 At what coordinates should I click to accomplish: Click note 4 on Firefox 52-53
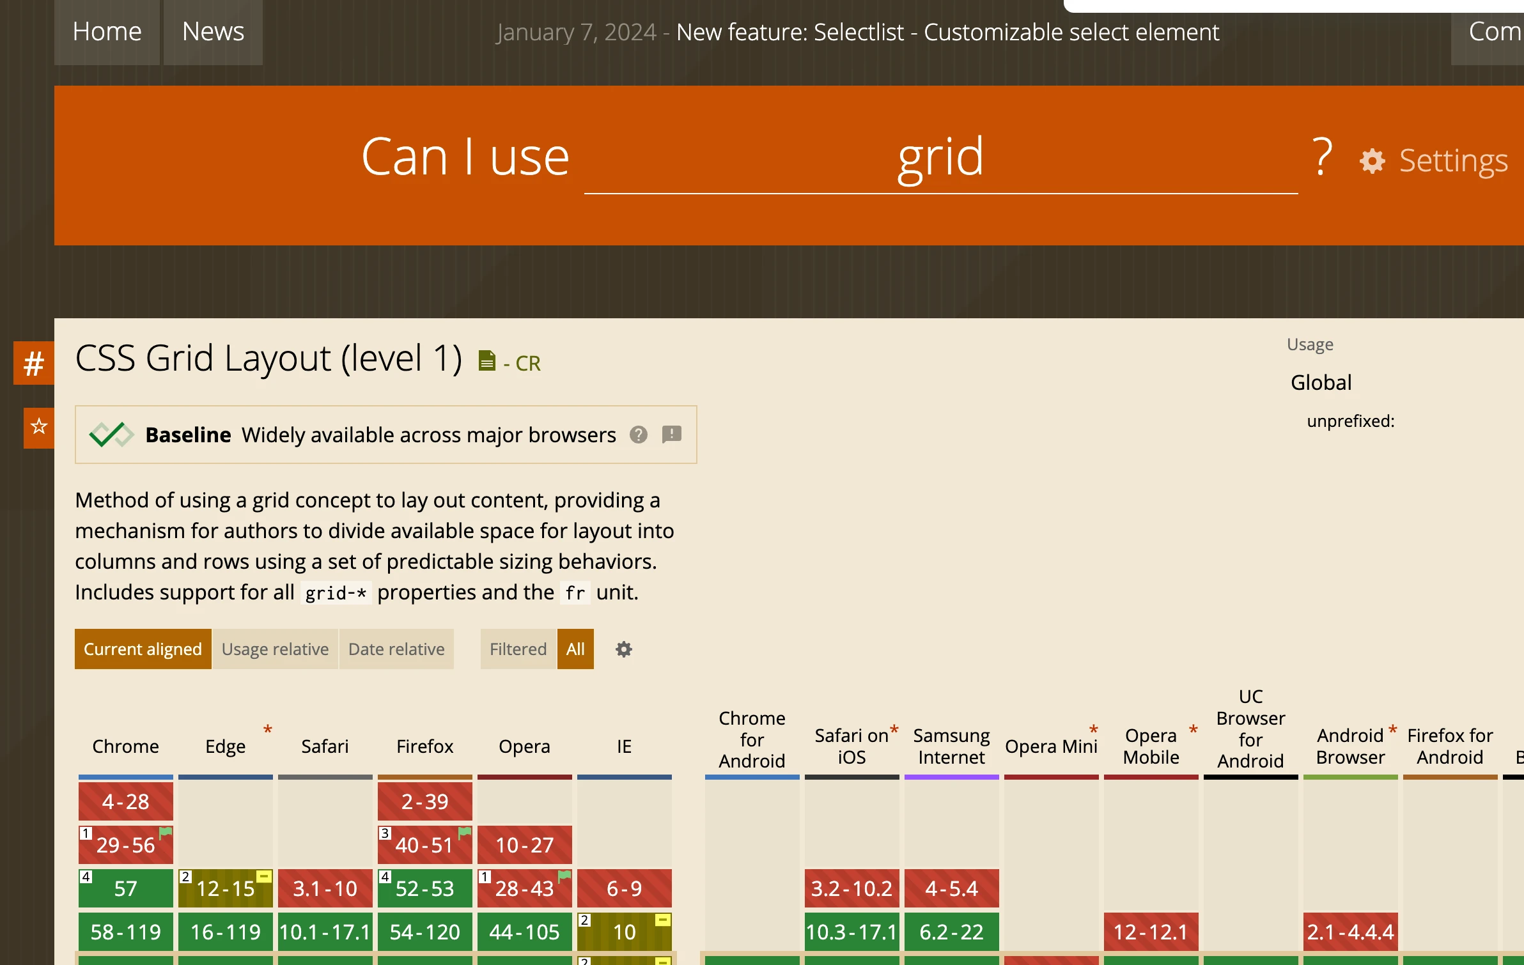385,877
